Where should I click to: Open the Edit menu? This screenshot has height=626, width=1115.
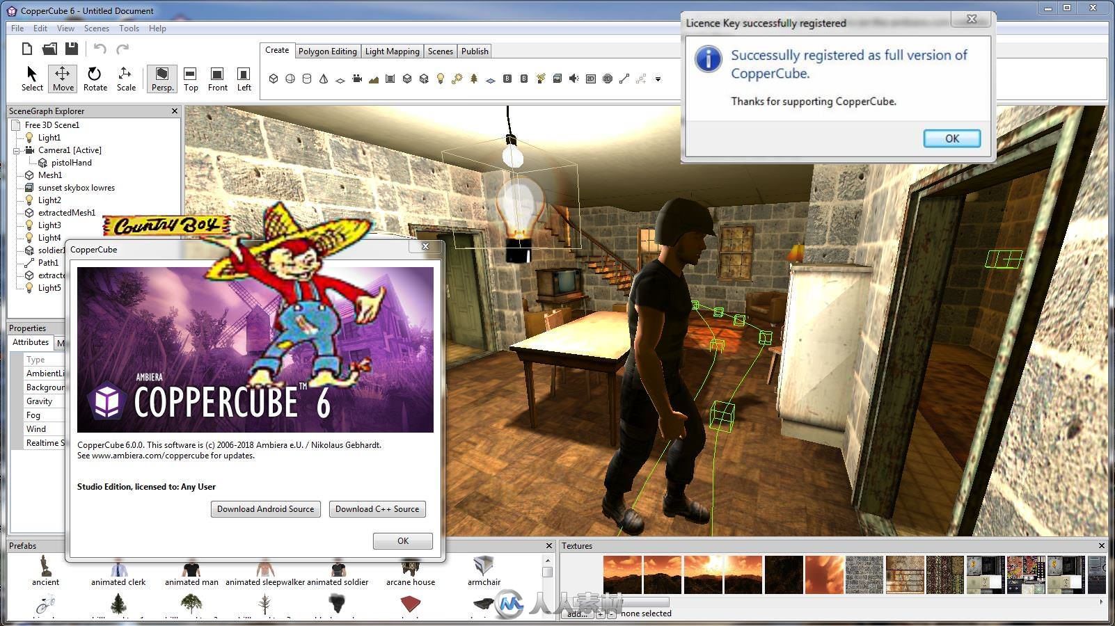tap(40, 29)
